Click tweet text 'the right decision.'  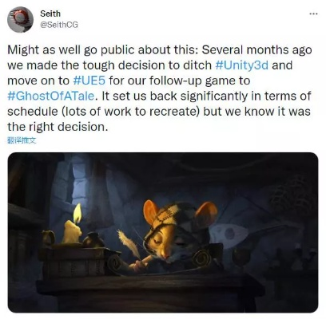tap(58, 127)
